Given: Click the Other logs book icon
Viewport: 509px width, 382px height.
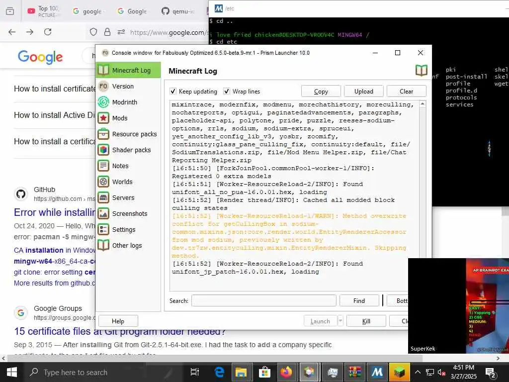Looking at the screenshot, I should coord(103,245).
